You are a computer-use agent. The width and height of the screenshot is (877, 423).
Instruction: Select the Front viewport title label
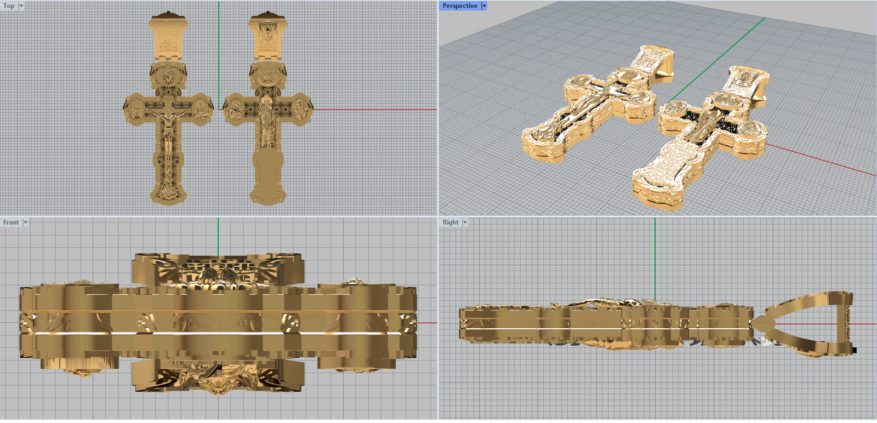pos(11,222)
